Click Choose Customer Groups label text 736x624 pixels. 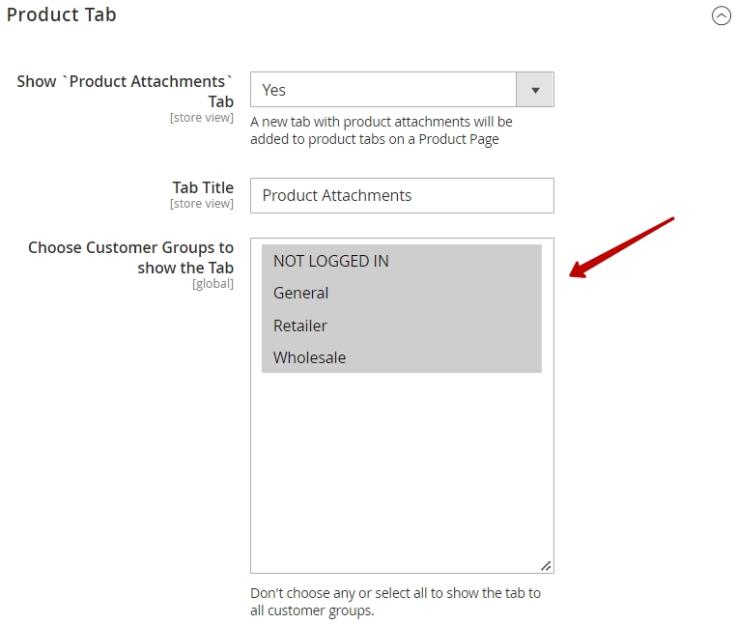click(x=130, y=257)
